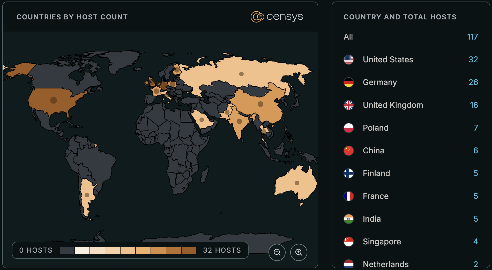Select Poland in the host list
This screenshot has height=270, width=492.
click(x=411, y=128)
